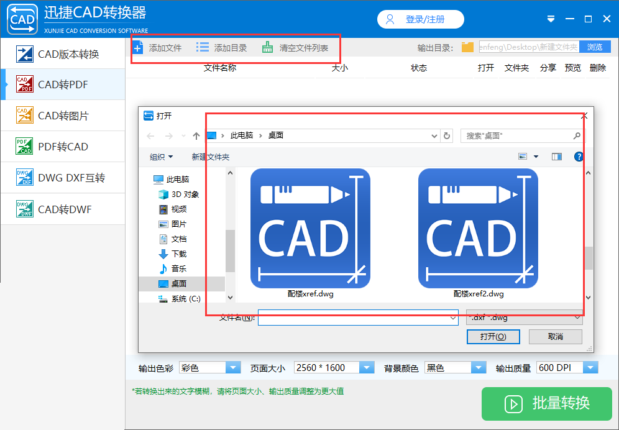Viewport: 619px width, 430px height.
Task: Toggle the preview pane icon
Action: pyautogui.click(x=557, y=157)
